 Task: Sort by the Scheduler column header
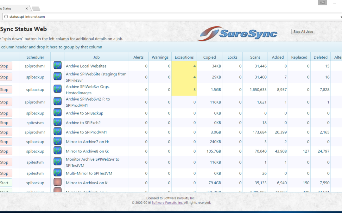35,57
